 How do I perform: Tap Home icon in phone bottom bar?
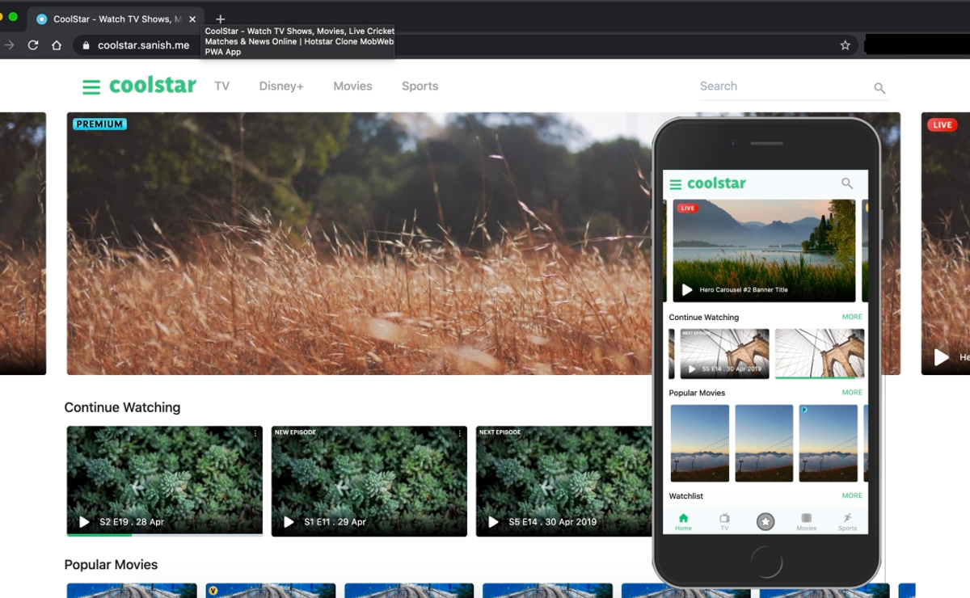(x=683, y=521)
